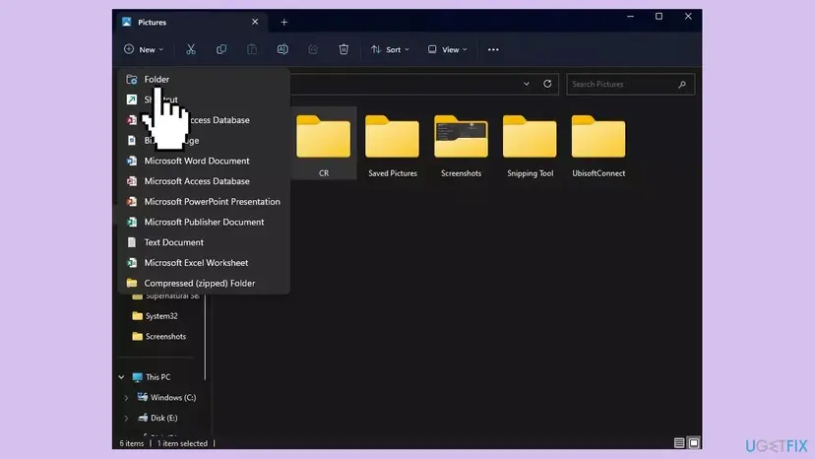The height and width of the screenshot is (459, 815).
Task: Choose Microsoft PowerPoint Presentation from menu
Action: click(x=204, y=201)
